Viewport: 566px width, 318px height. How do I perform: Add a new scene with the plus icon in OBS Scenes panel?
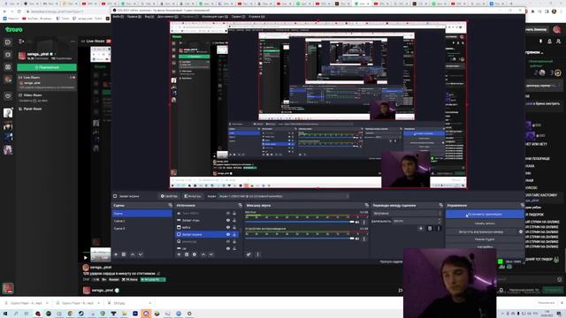pos(116,254)
